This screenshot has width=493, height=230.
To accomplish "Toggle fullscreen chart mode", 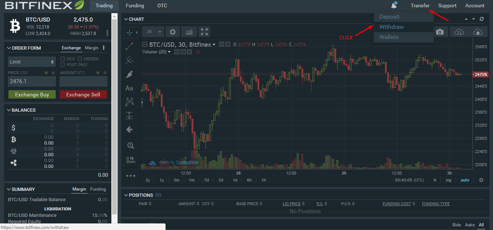I will 204,32.
